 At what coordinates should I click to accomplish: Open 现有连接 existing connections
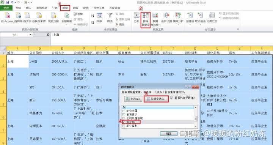(53, 17)
